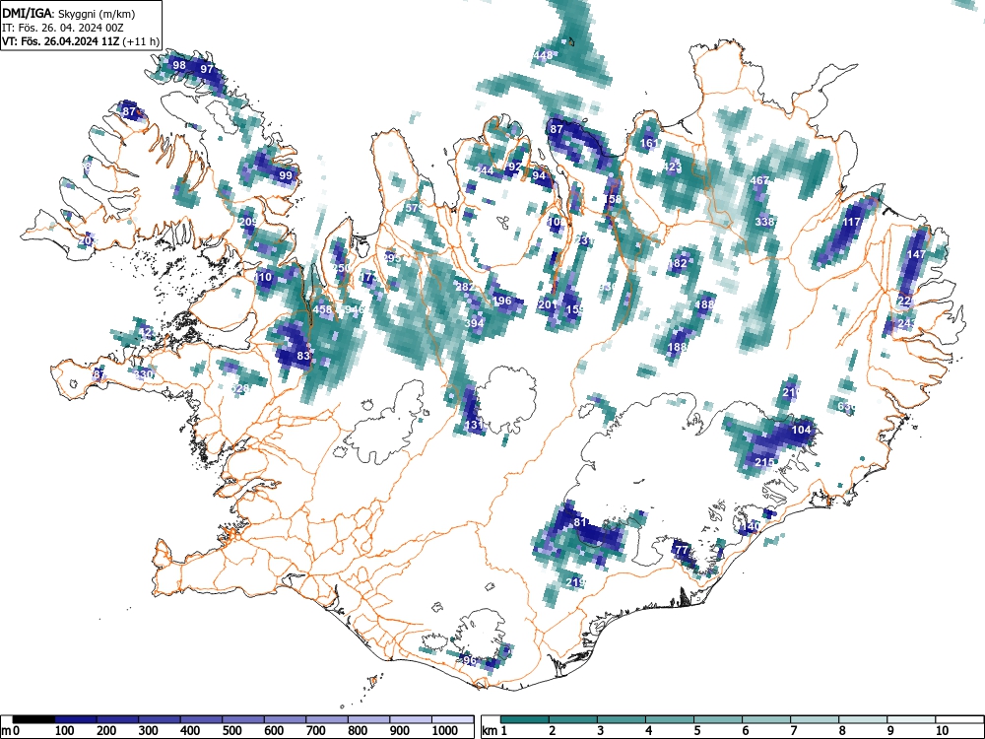Click visibility value '396' on the map
The image size is (985, 739).
(x=467, y=660)
